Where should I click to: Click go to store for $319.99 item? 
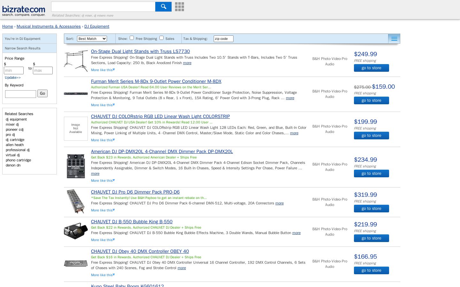[372, 209]
